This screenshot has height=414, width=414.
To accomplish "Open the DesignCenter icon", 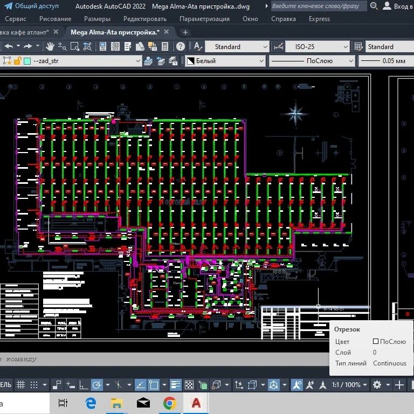I will point(115,46).
